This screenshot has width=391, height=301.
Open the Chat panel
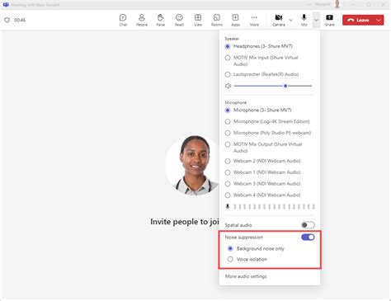coord(123,20)
